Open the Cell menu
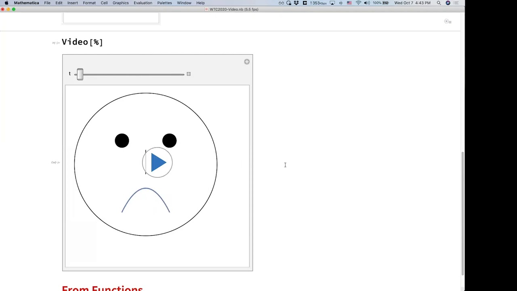Image resolution: width=517 pixels, height=291 pixels. (x=104, y=3)
